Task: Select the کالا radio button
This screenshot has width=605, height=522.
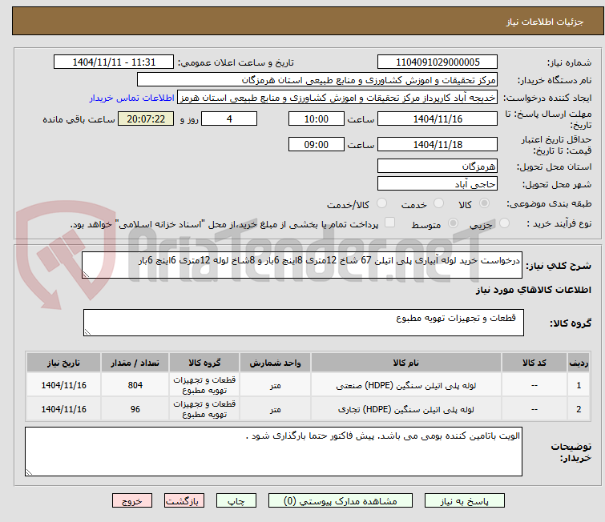Action: pos(484,203)
